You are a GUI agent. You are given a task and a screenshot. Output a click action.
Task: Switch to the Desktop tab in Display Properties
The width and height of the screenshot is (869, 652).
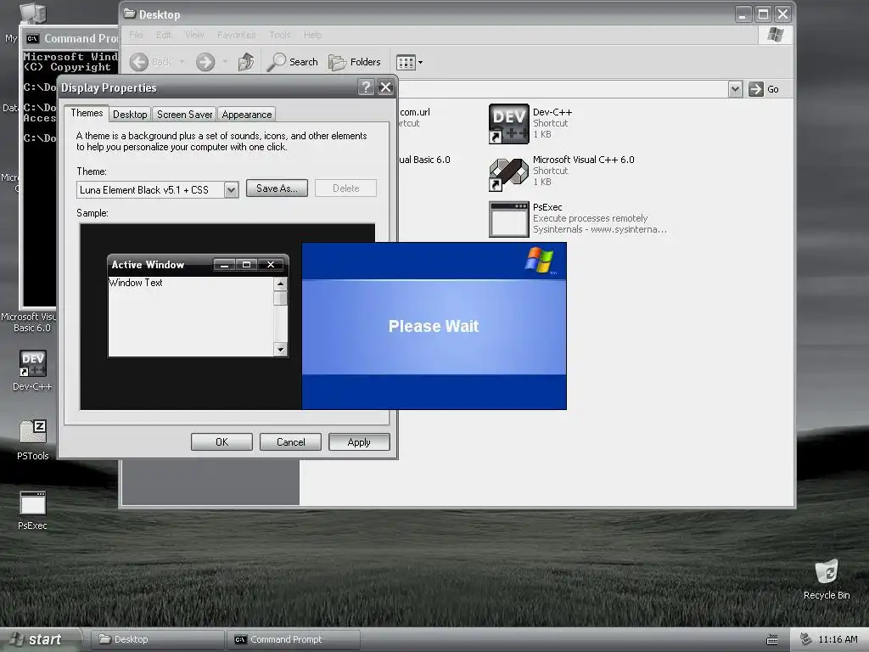coord(130,115)
